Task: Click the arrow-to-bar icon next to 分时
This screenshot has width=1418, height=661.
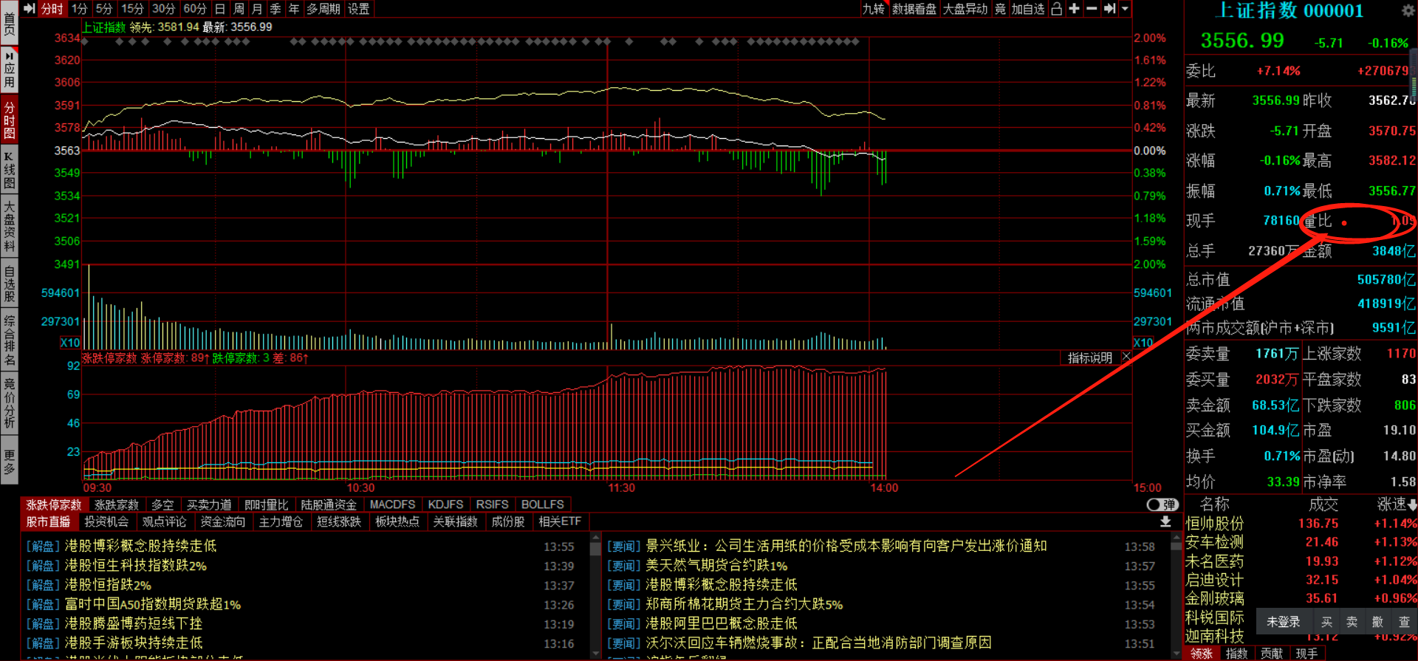Action: [x=30, y=9]
